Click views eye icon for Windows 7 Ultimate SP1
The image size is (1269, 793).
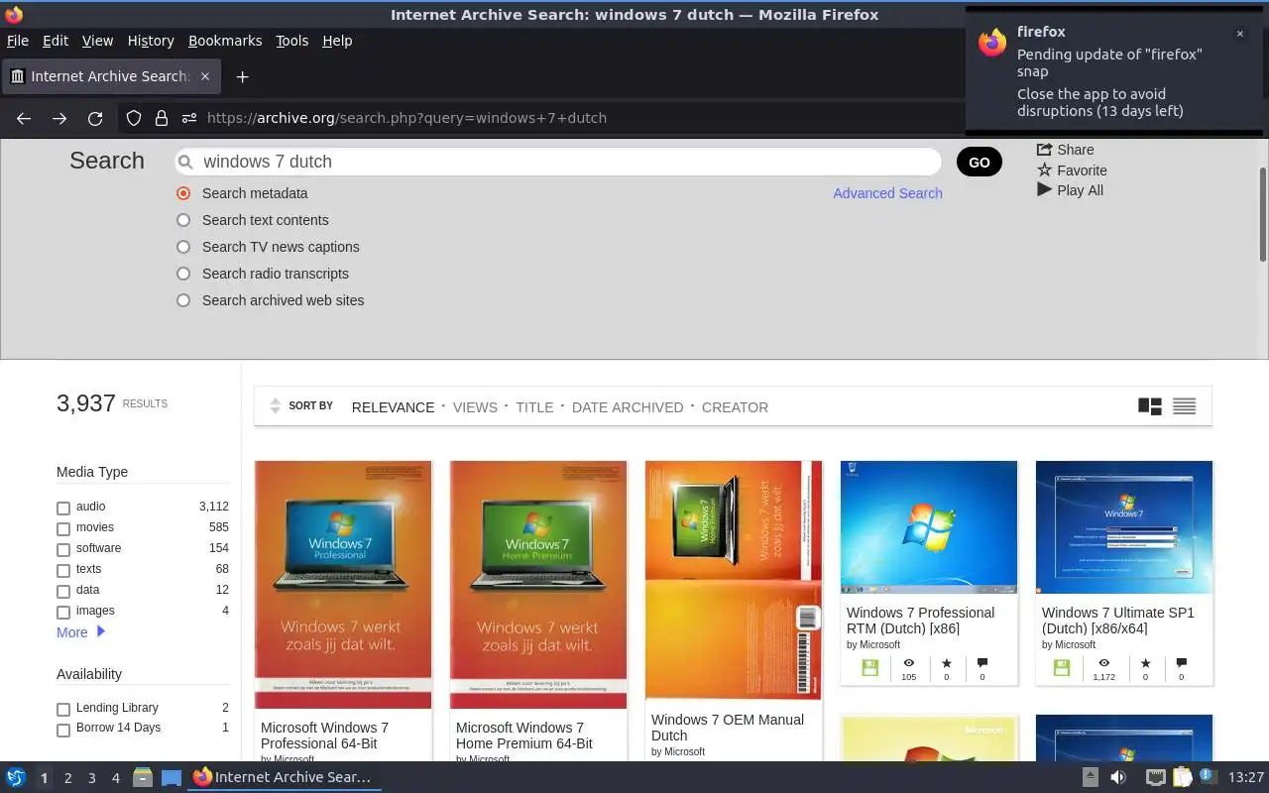1103,663
